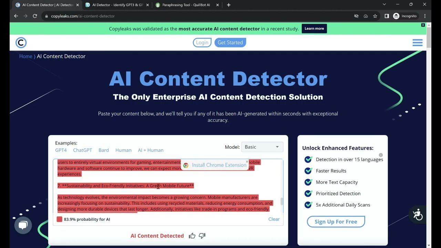Click the Detection in over 15 languages checkmark

(x=308, y=159)
